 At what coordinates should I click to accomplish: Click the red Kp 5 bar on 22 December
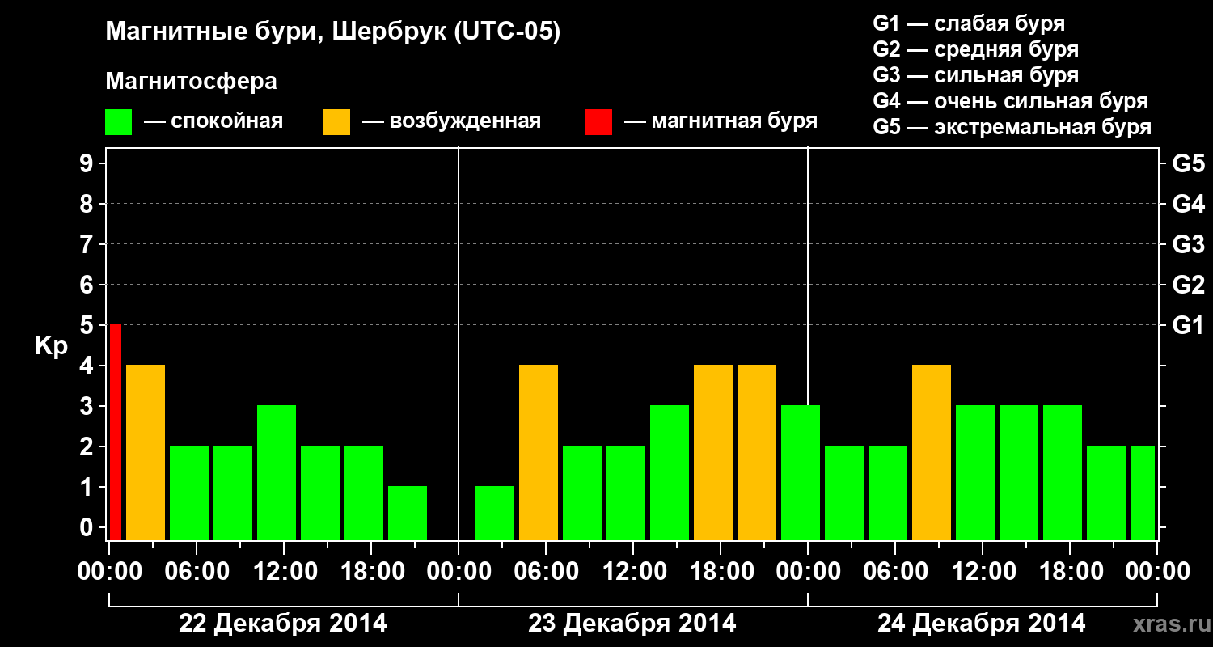[116, 432]
